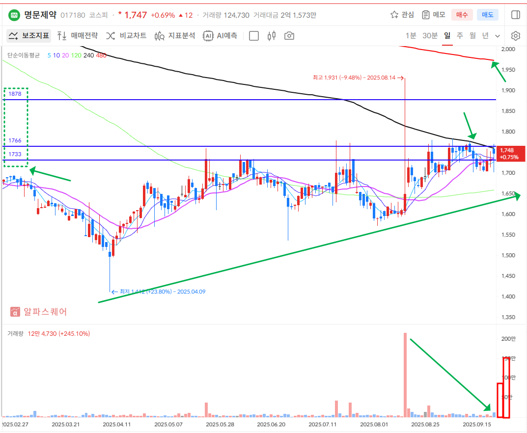Click the candlestick chart type icon
The image size is (527, 433).
tap(272, 36)
